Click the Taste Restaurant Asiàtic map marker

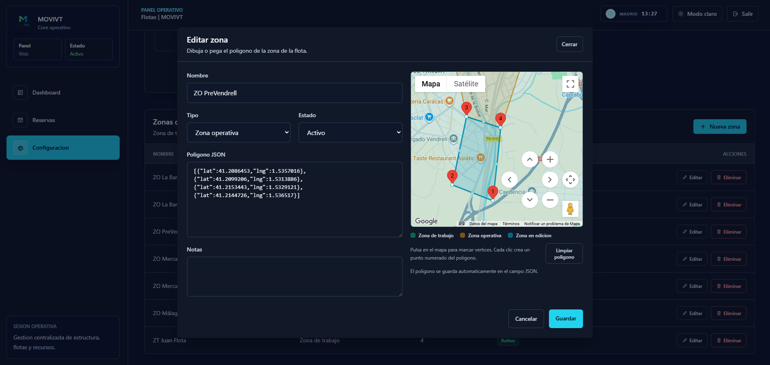(x=481, y=158)
